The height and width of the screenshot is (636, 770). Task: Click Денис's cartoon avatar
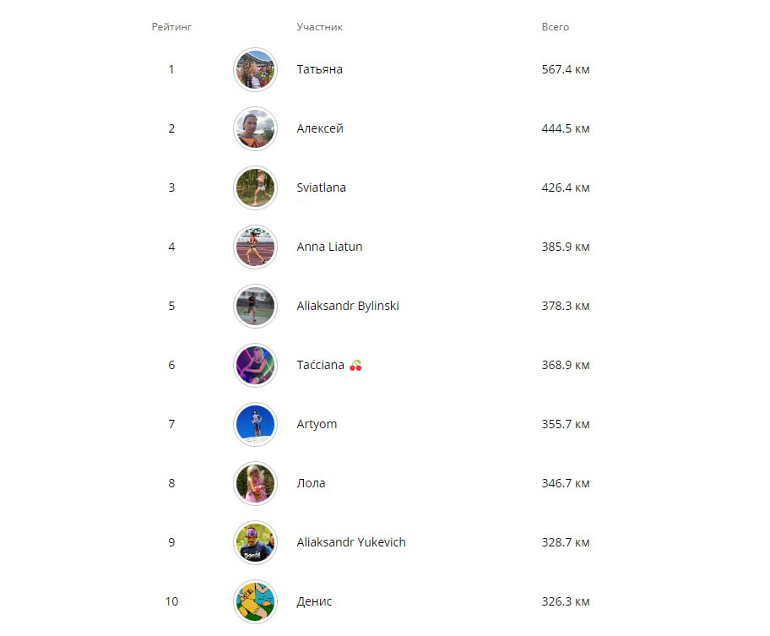point(254,601)
